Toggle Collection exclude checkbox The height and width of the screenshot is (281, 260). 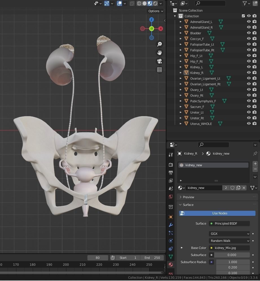(x=243, y=16)
